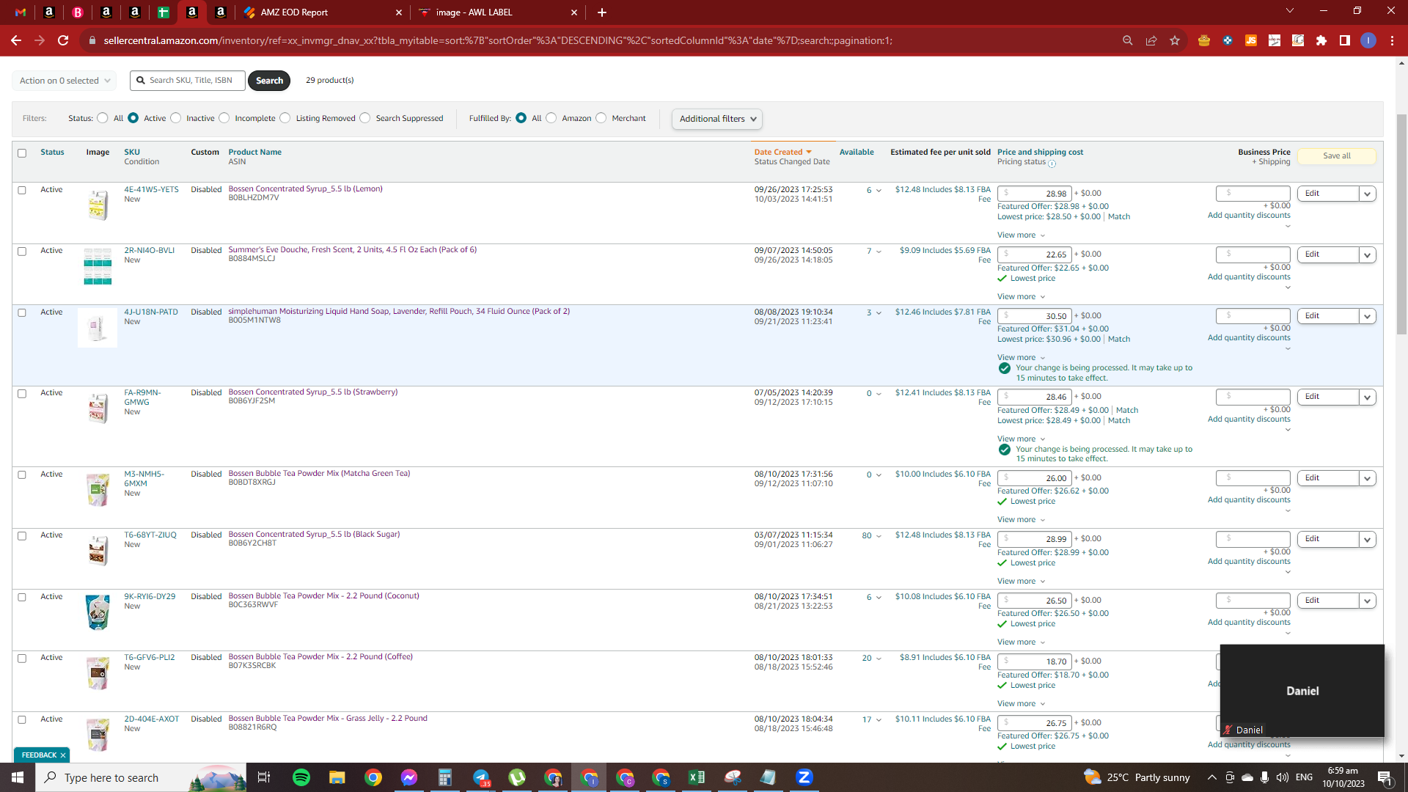Open the Windows Start menu

[x=18, y=777]
